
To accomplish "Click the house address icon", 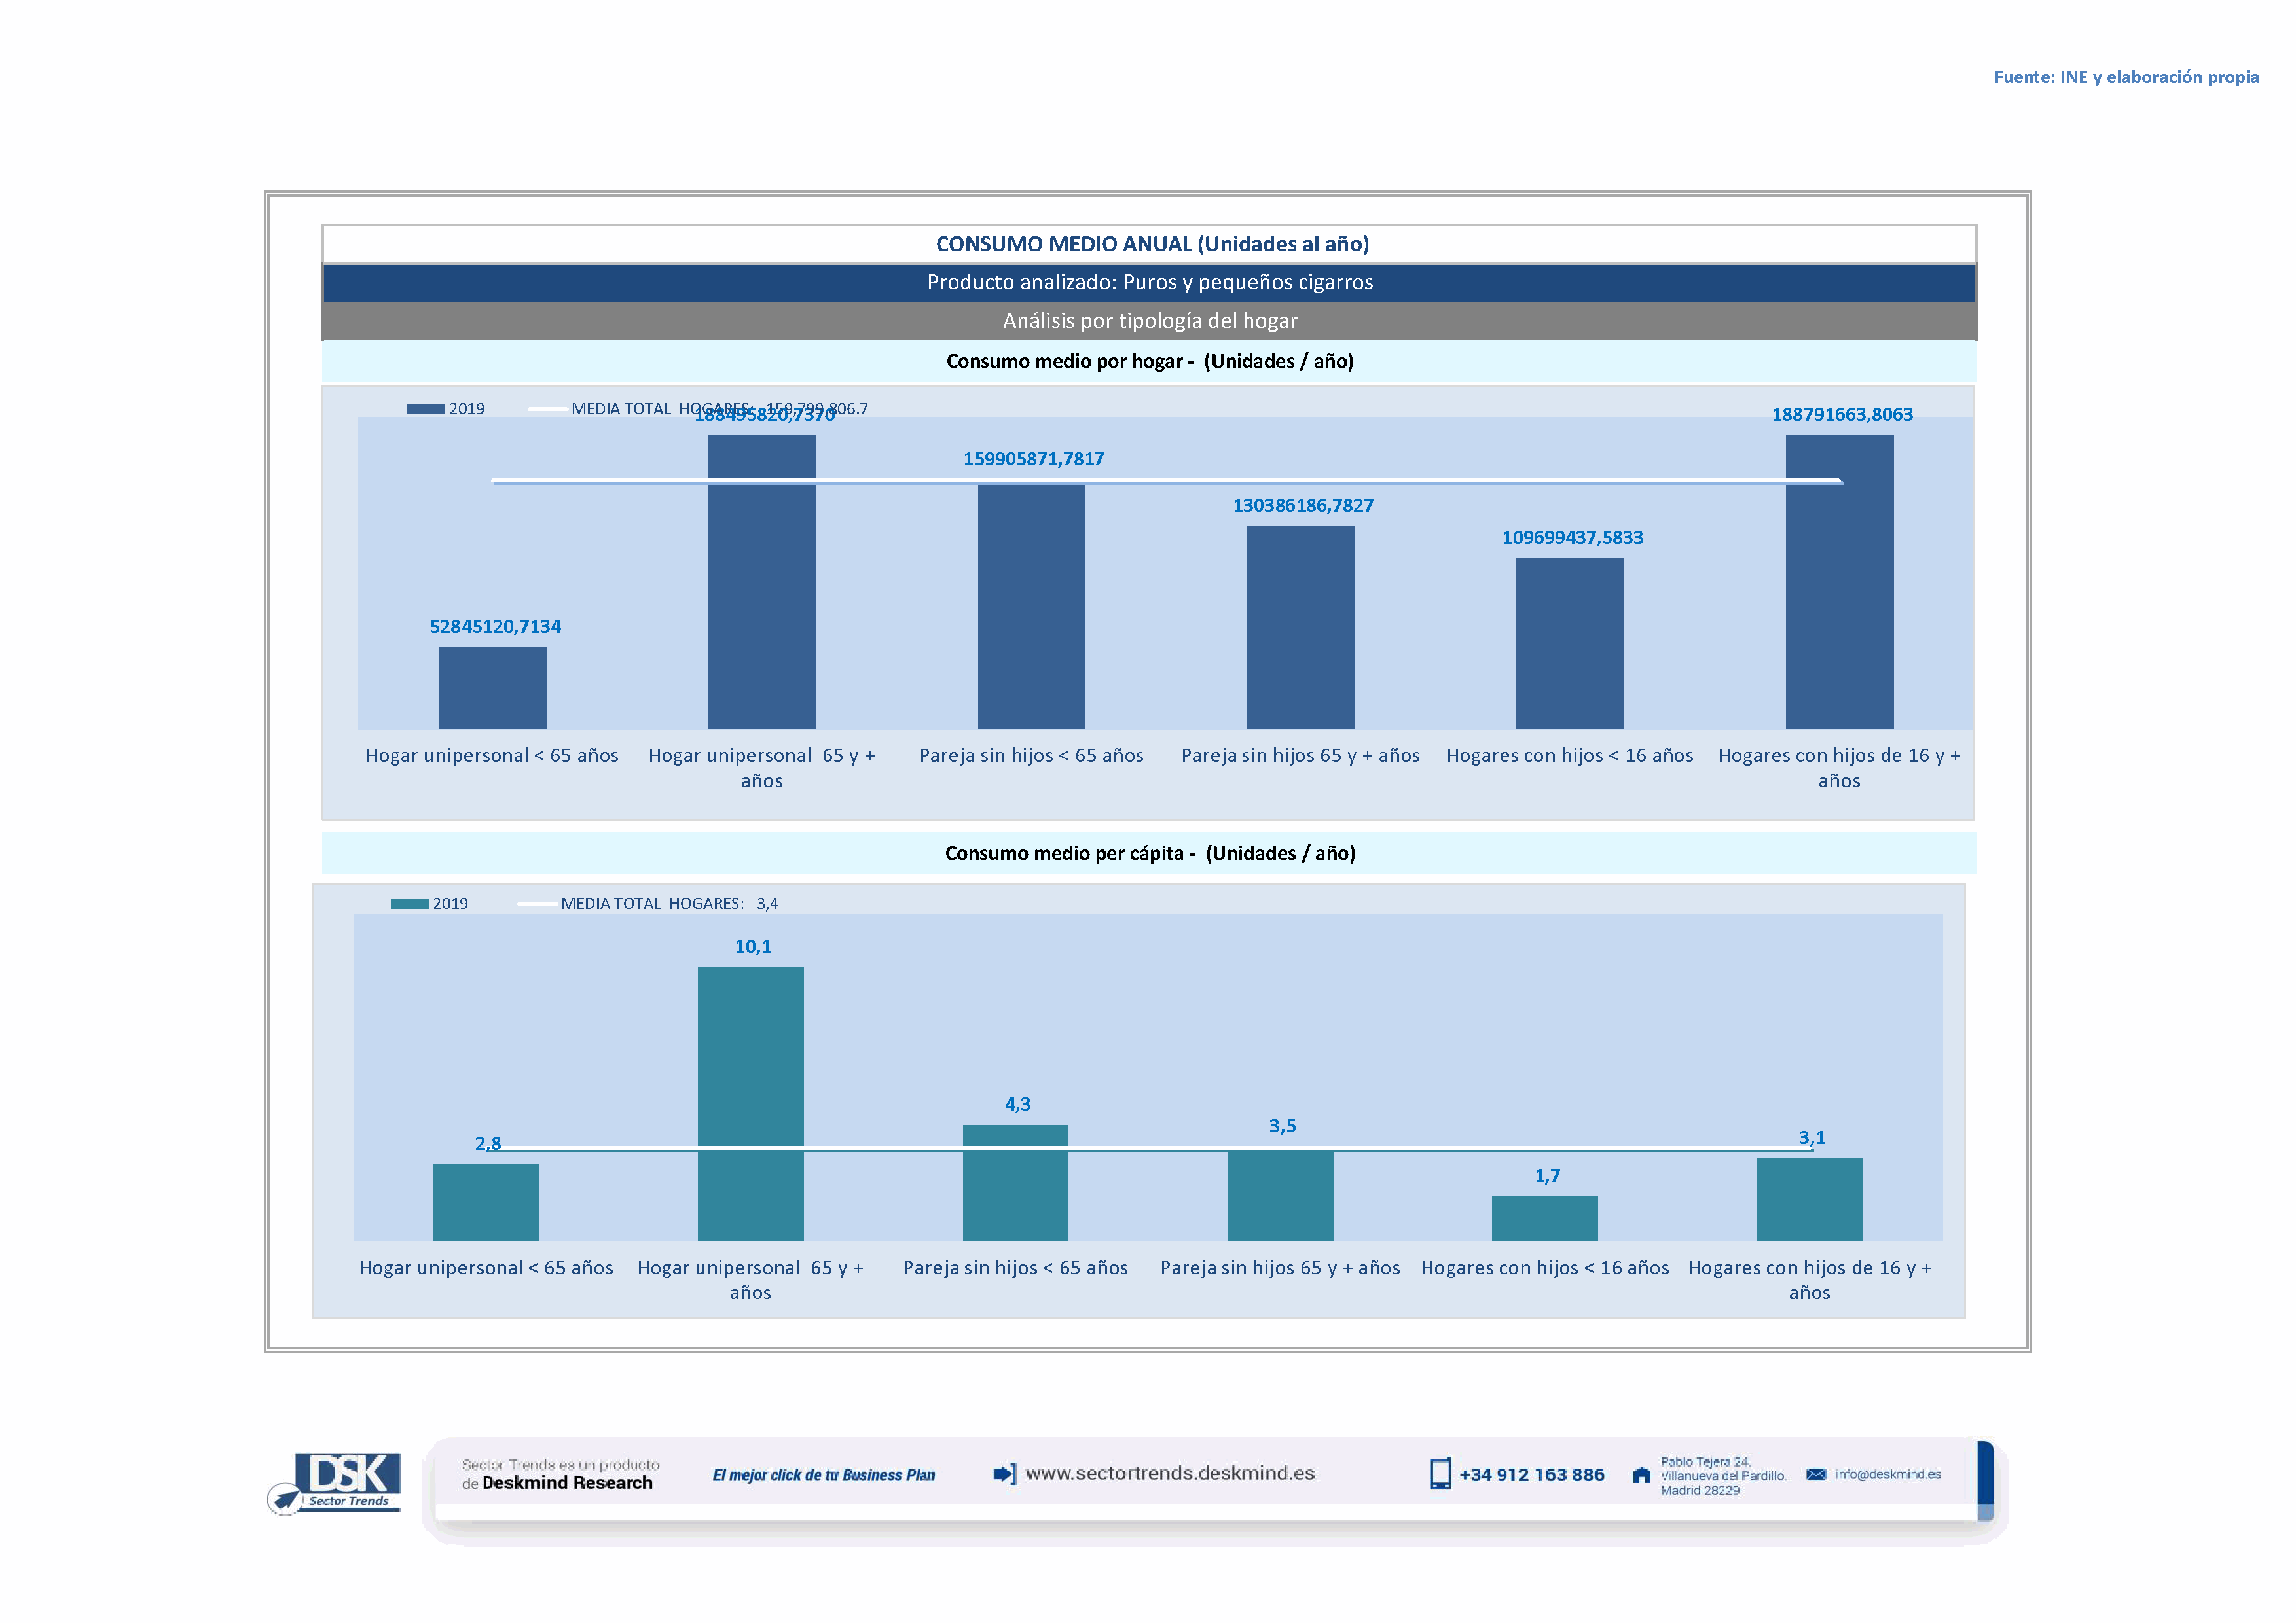I will [1641, 1475].
